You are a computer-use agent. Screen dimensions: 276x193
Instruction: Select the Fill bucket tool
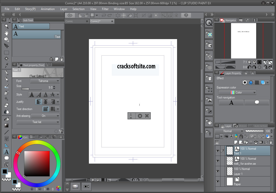[x=7, y=119]
